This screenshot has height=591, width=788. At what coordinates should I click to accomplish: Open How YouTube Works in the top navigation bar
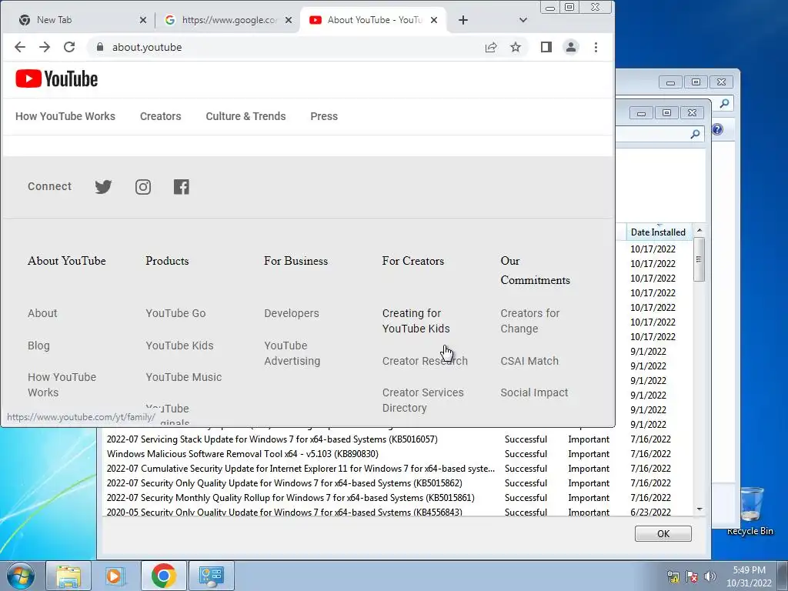tap(65, 116)
